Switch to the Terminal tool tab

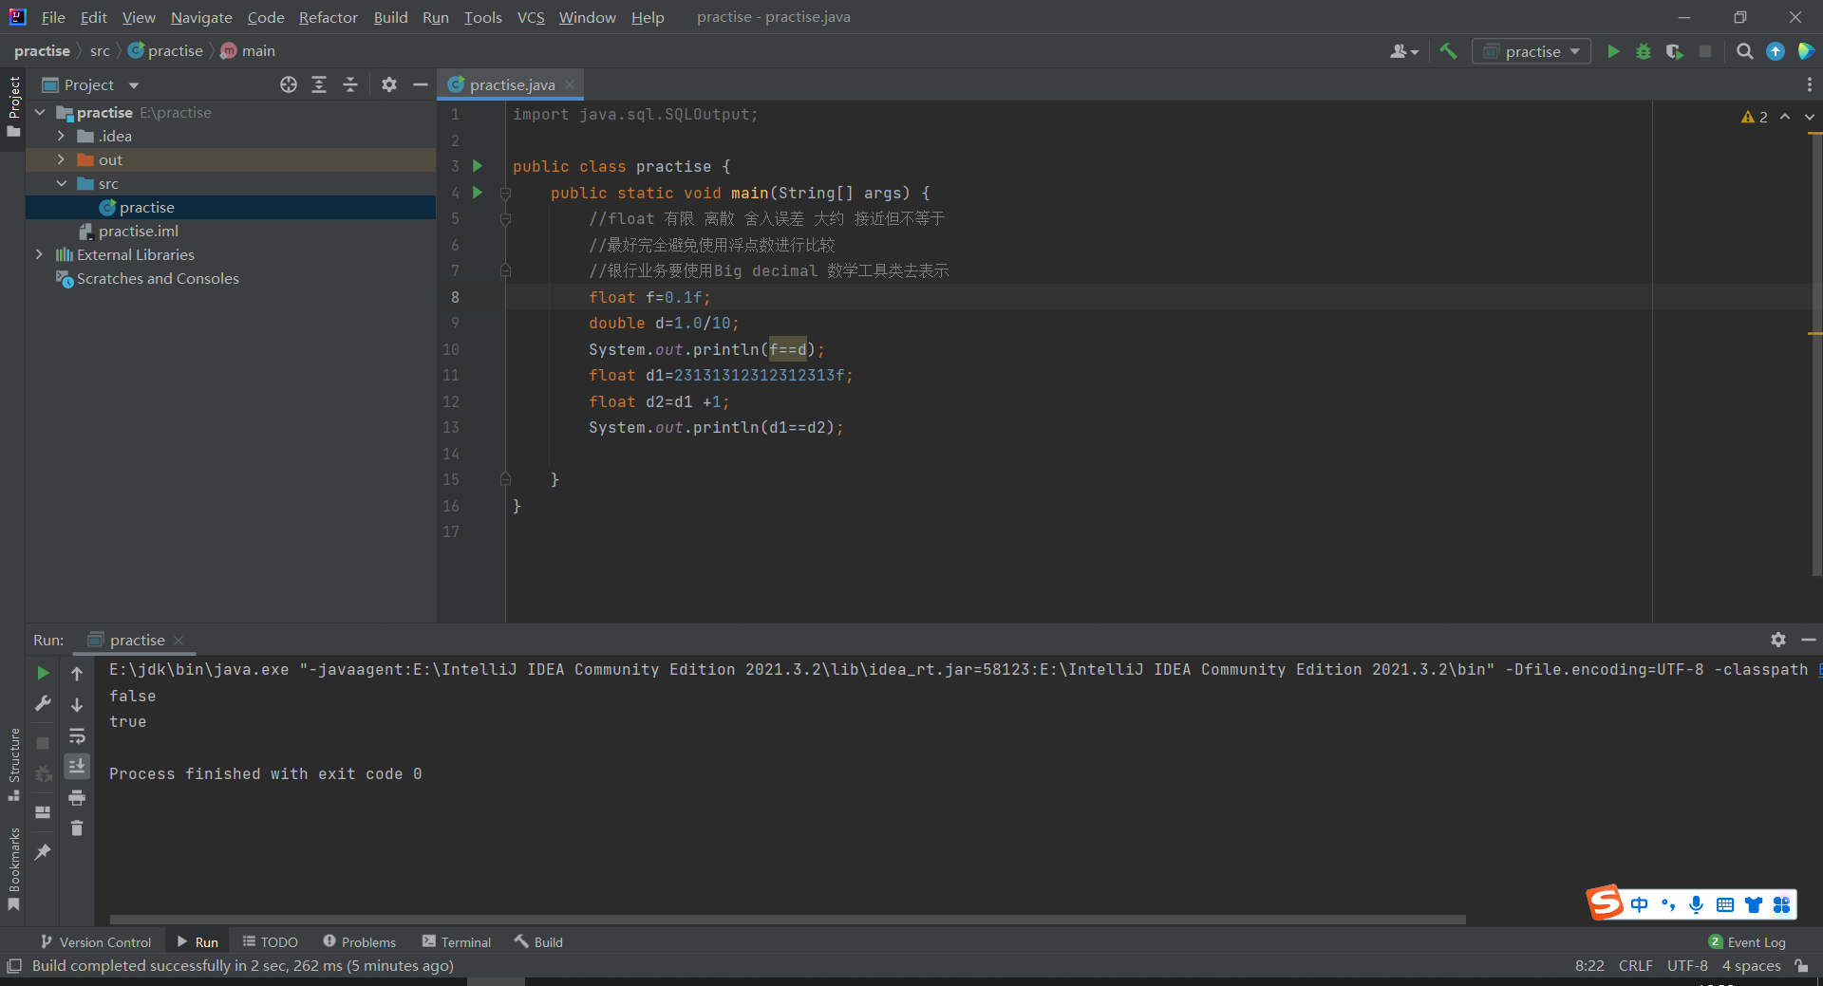pos(457,941)
